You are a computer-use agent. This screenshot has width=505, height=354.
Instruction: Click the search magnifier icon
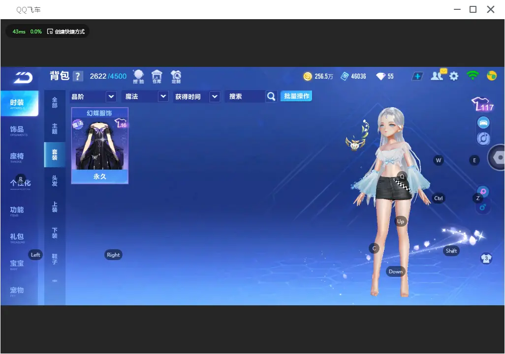[x=271, y=96]
